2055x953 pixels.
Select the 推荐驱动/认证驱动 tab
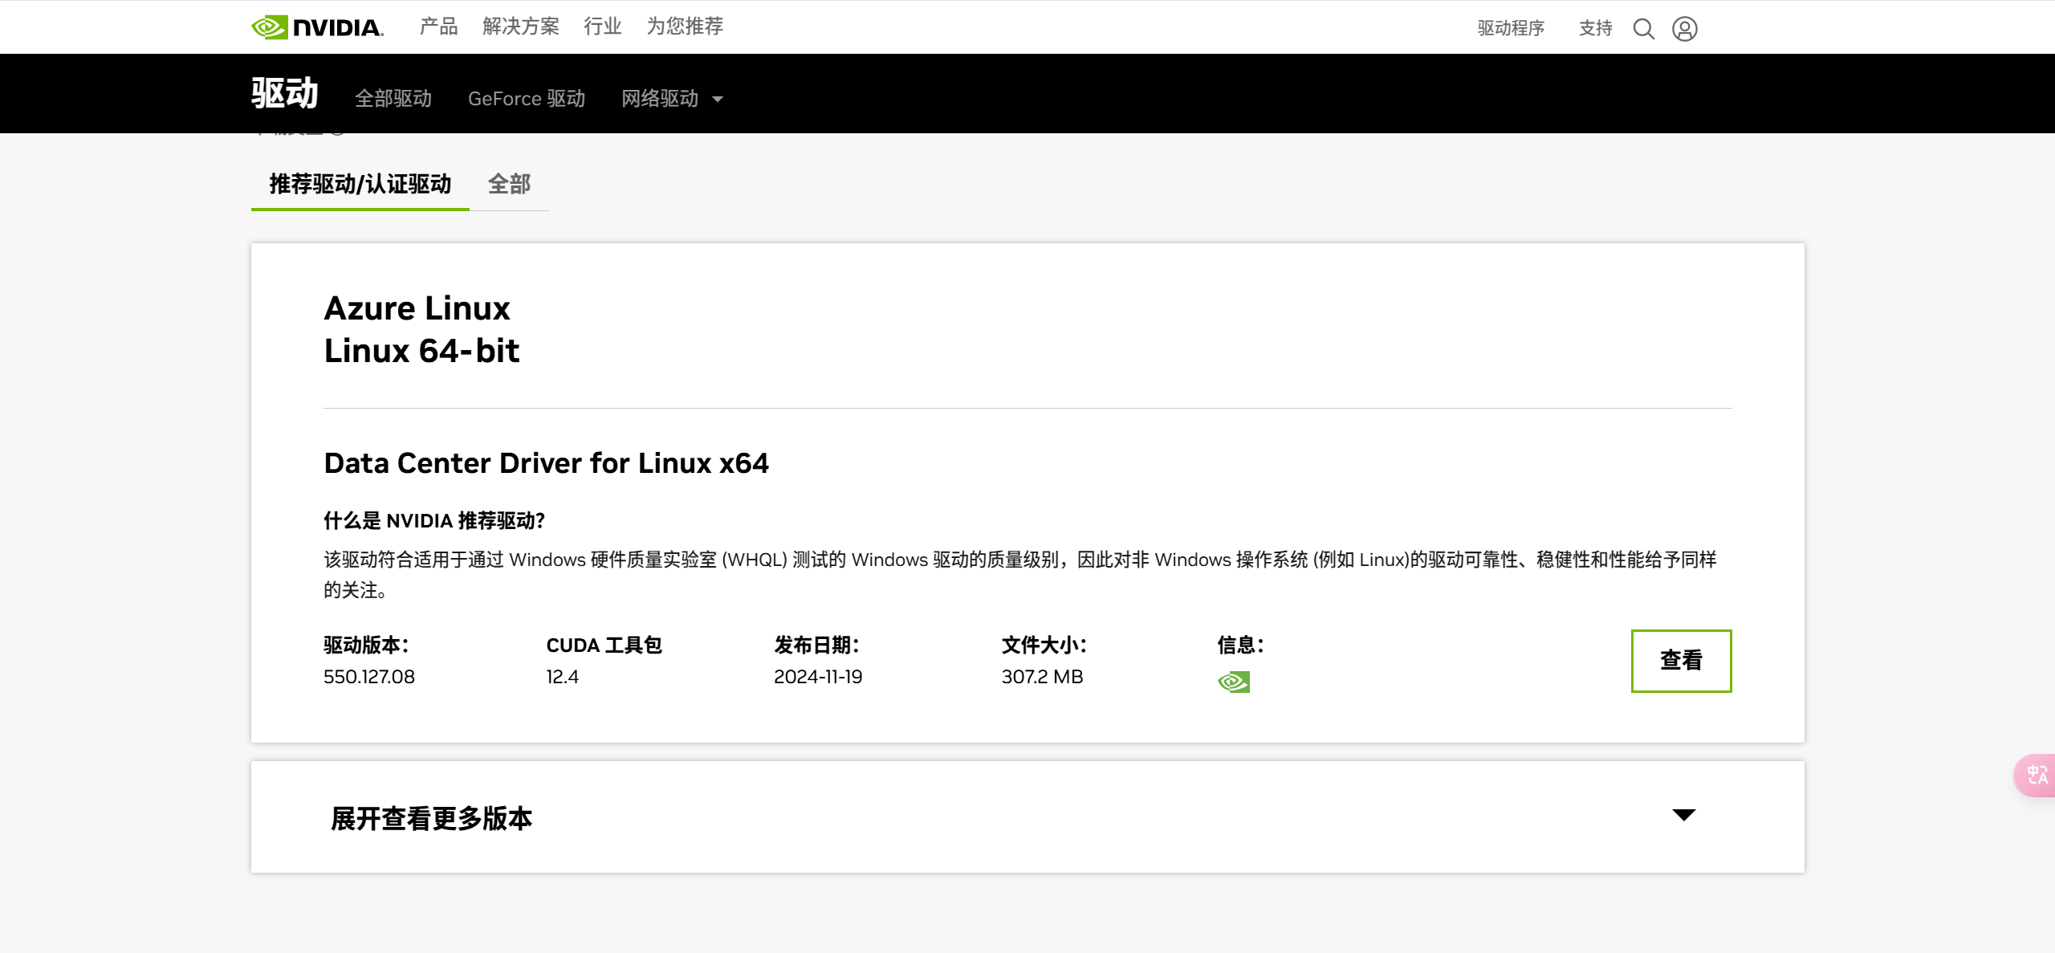click(x=360, y=184)
